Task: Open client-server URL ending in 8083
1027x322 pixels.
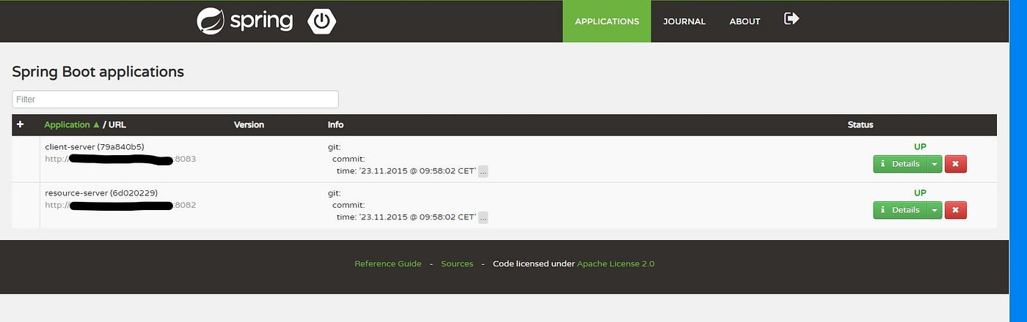Action: click(x=120, y=159)
